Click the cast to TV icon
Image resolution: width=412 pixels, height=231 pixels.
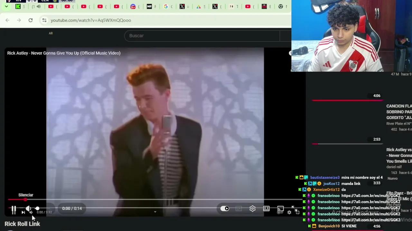tap(280, 209)
